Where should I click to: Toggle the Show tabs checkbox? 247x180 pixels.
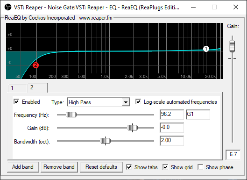[x=129, y=167]
